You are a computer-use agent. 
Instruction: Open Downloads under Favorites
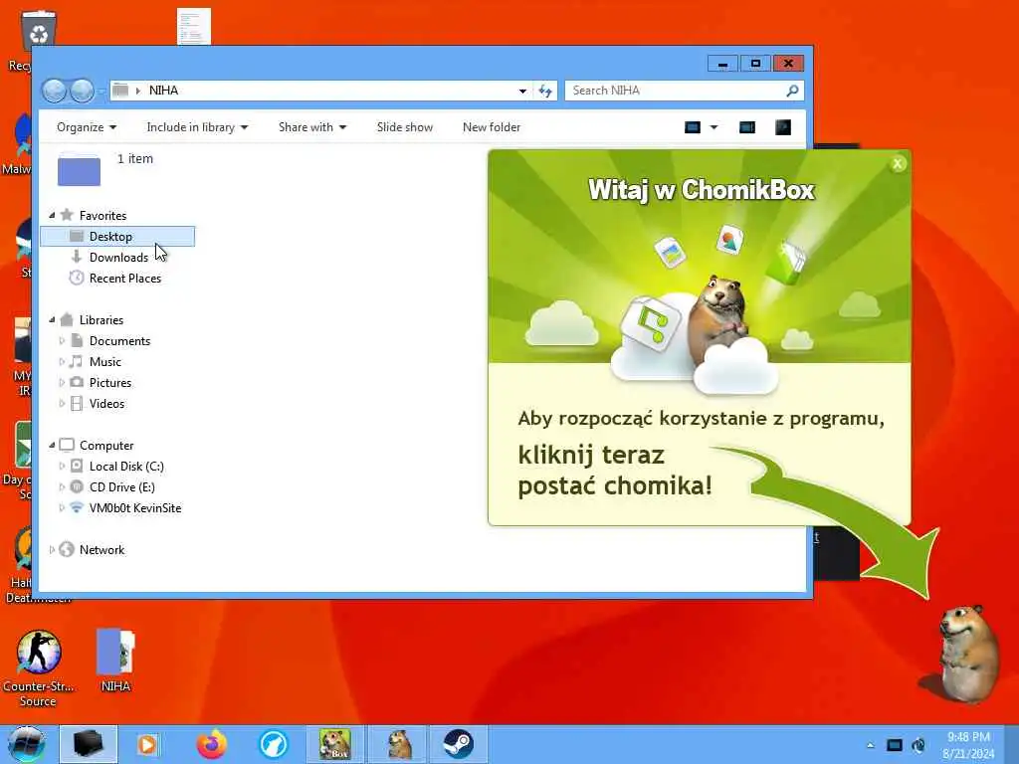click(x=119, y=258)
